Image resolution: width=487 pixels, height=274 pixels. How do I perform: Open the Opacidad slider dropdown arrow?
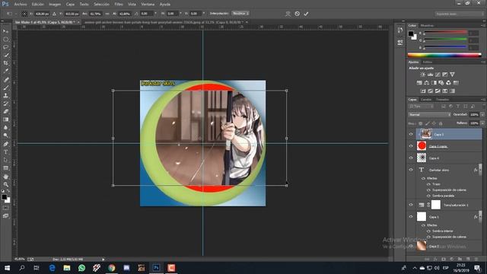pos(482,115)
